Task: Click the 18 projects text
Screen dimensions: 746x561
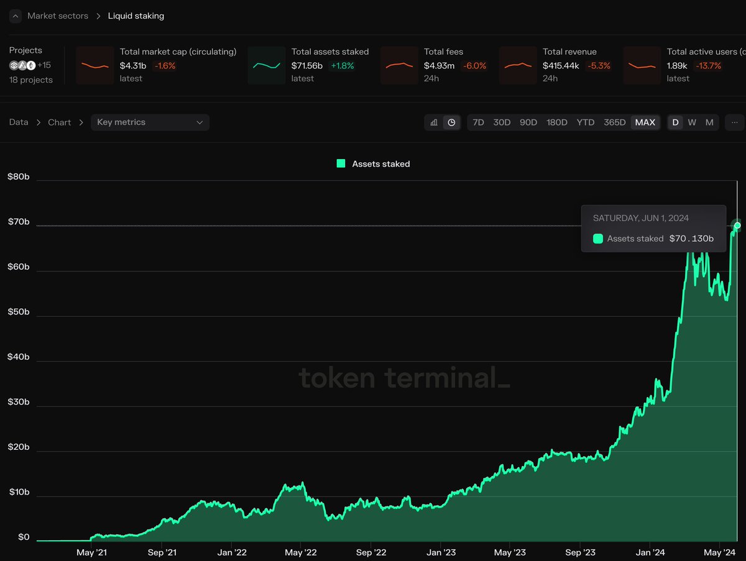Action: coord(31,80)
